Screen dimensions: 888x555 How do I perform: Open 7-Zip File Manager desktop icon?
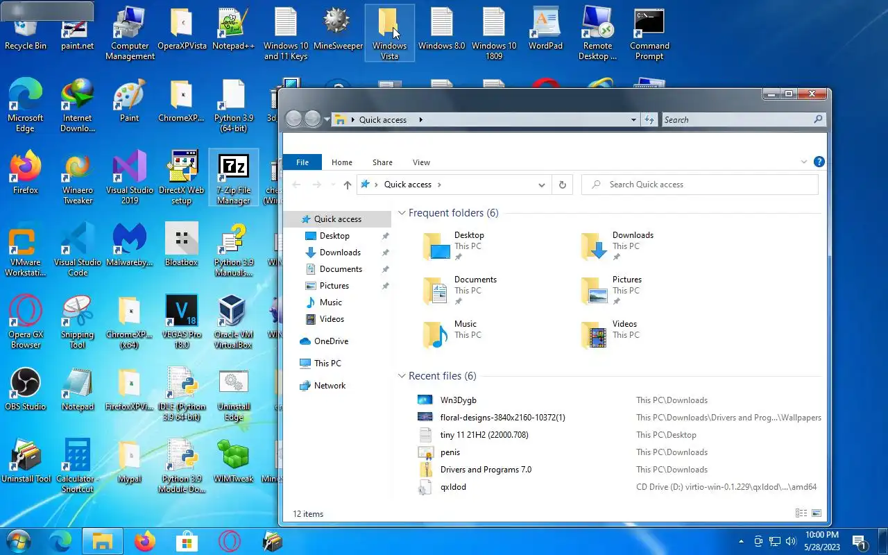233,178
